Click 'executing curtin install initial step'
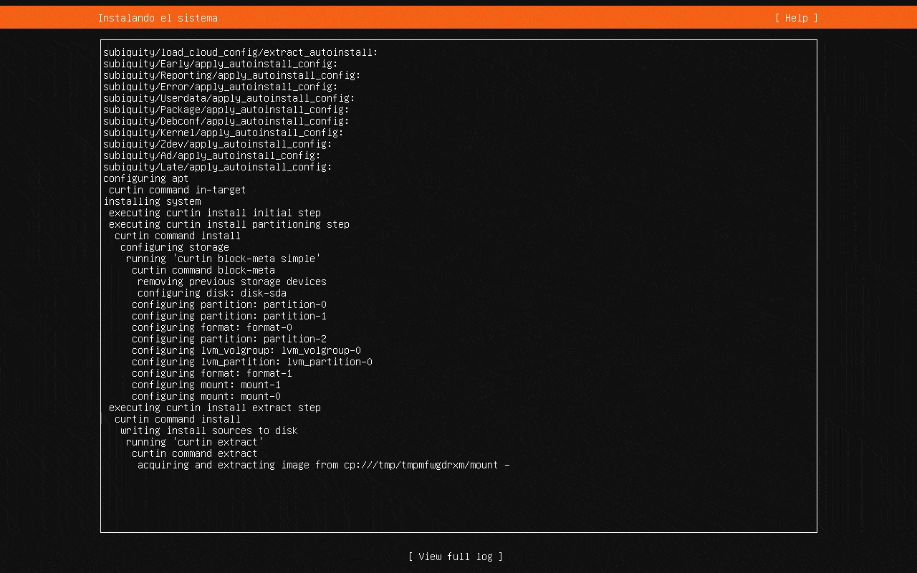The width and height of the screenshot is (917, 573). [215, 213]
